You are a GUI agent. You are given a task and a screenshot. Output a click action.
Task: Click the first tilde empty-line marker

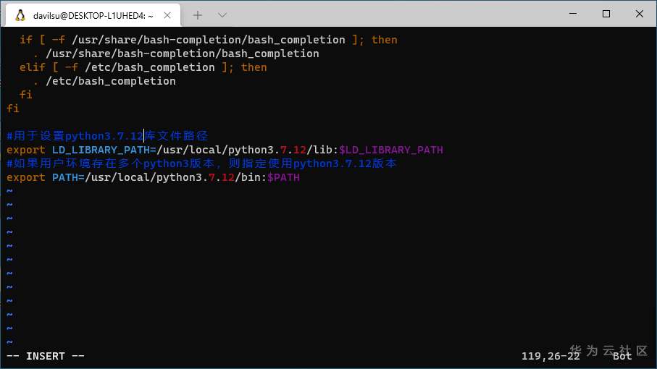tap(9, 191)
